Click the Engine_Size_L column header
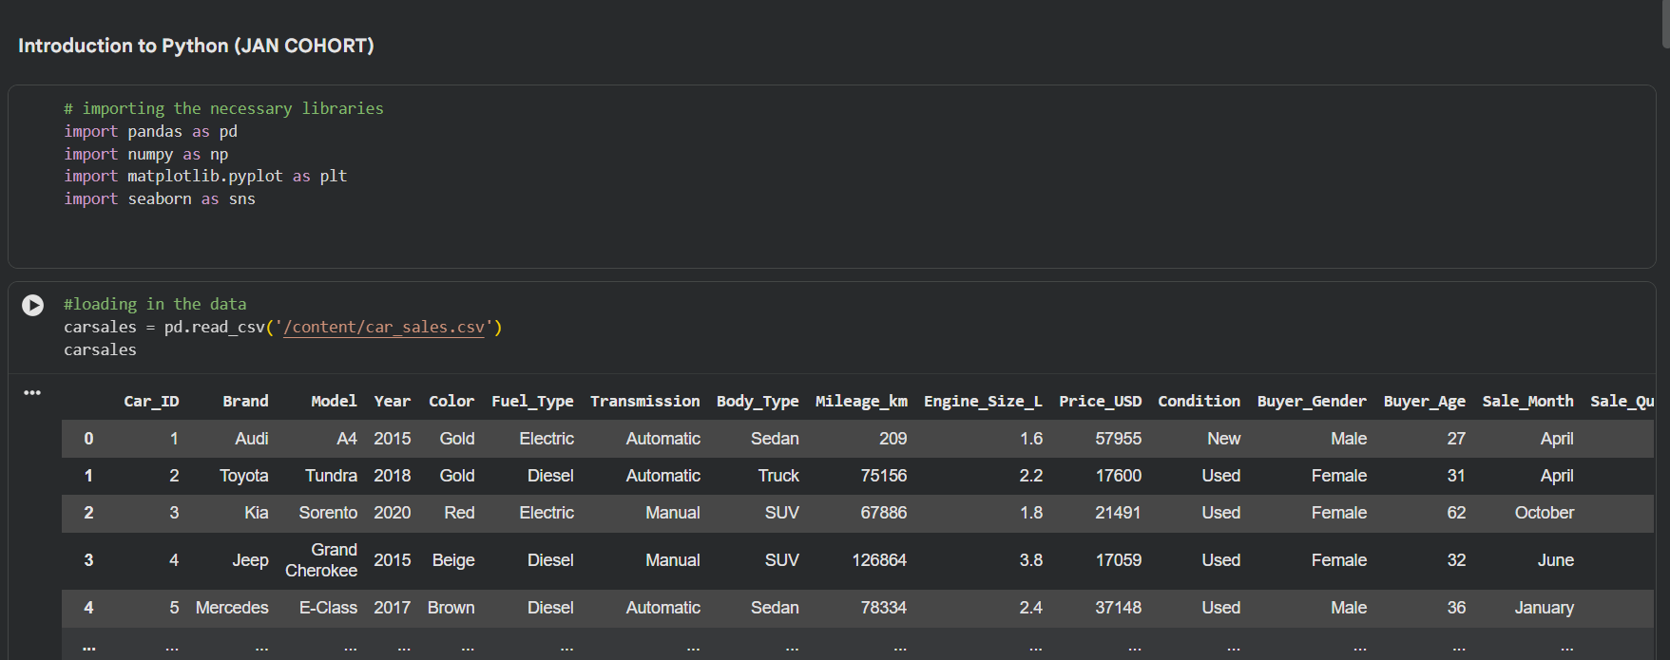The height and width of the screenshot is (660, 1670). [x=983, y=401]
